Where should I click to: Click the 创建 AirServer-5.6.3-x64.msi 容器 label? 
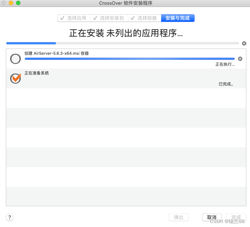(56, 53)
